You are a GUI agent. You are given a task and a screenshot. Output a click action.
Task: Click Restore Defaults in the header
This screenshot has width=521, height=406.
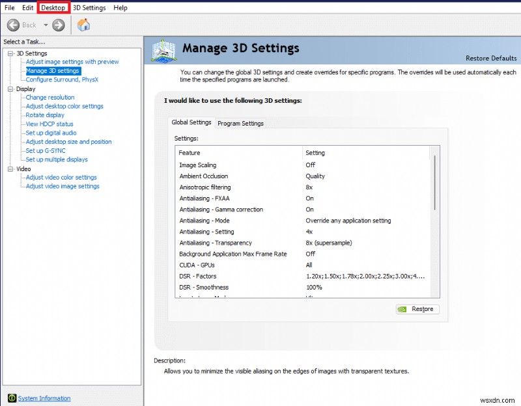point(491,59)
